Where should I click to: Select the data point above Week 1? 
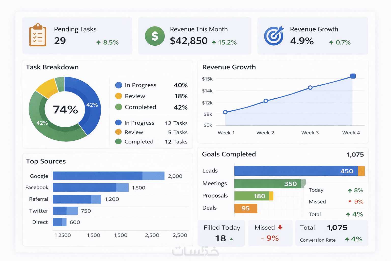tap(225, 112)
